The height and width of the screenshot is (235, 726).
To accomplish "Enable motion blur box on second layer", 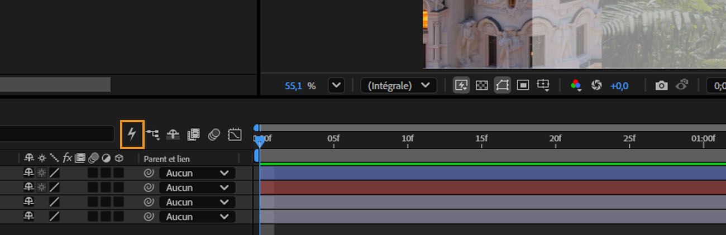I will pyautogui.click(x=93, y=188).
